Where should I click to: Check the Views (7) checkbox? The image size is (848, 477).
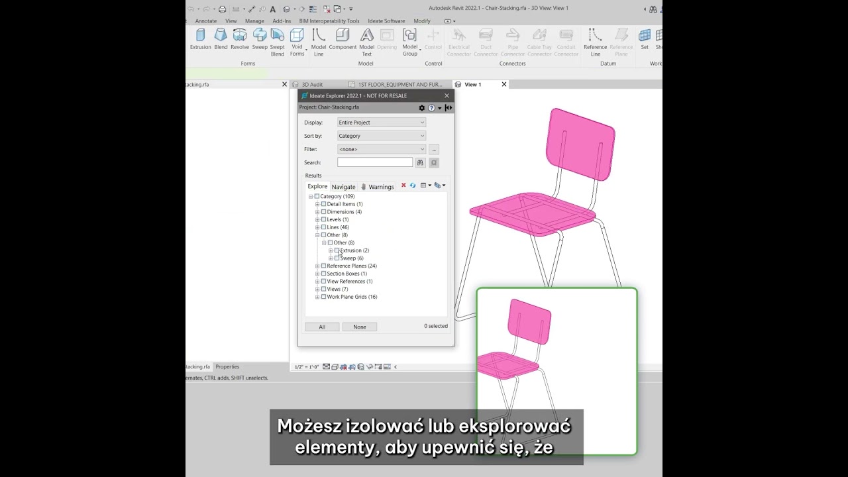click(x=323, y=289)
